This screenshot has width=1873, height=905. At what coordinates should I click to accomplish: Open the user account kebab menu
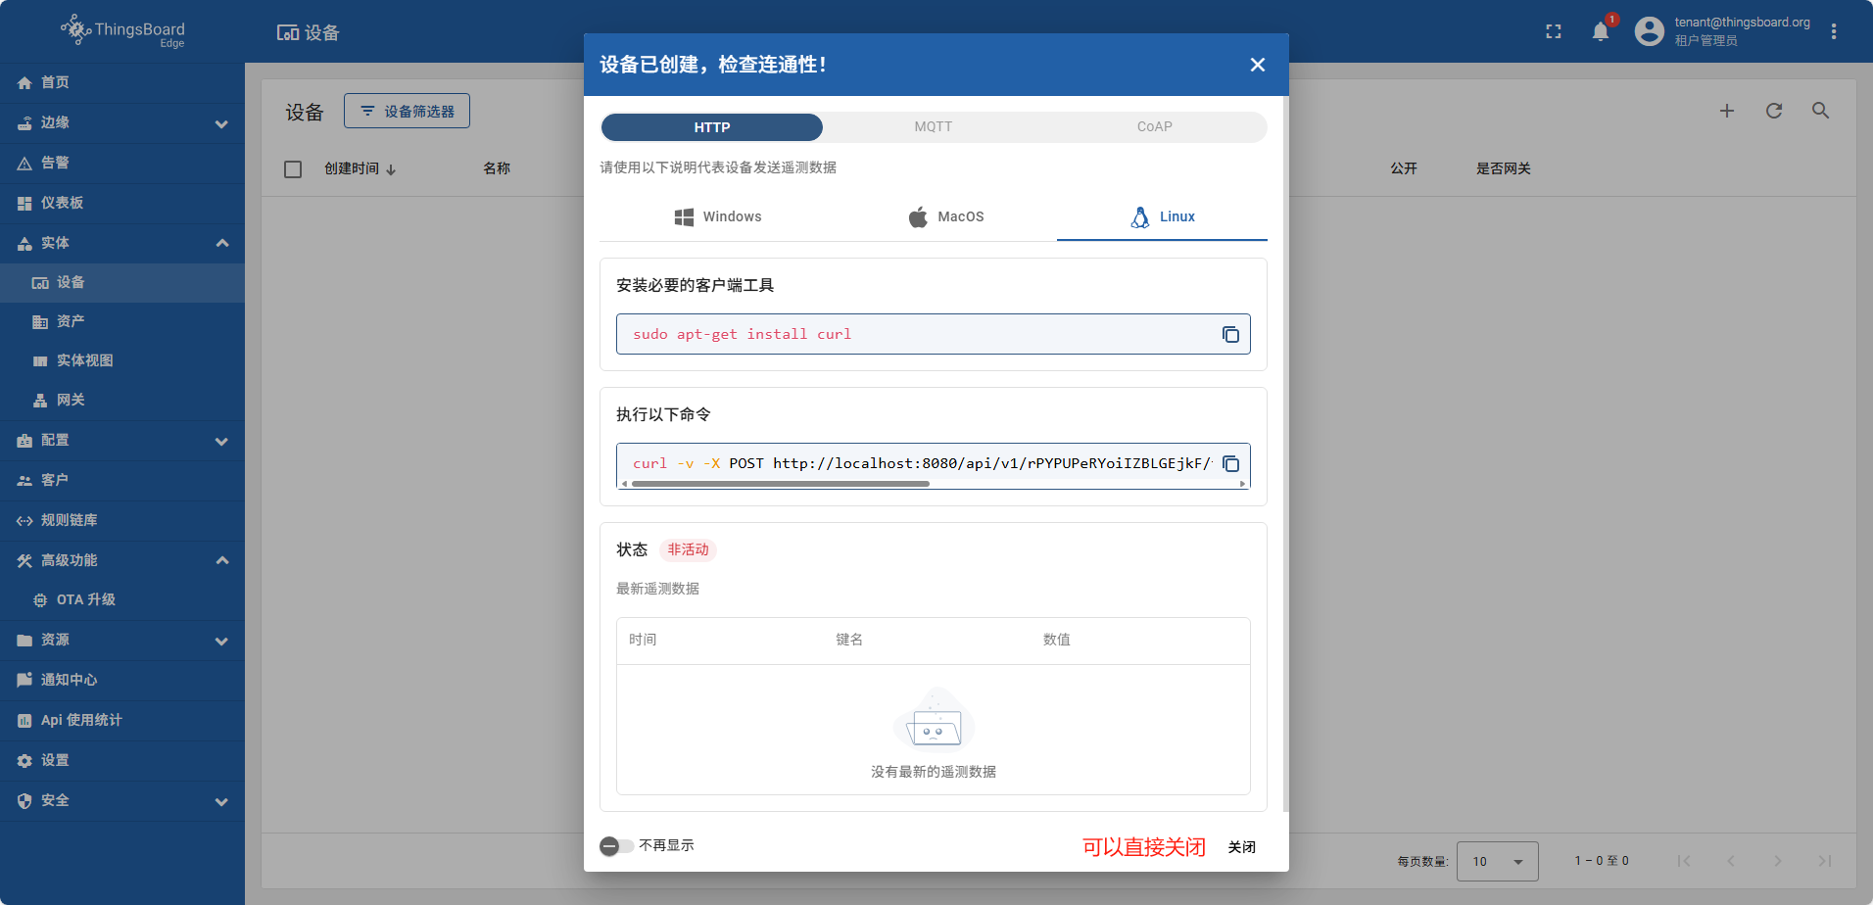pyautogui.click(x=1833, y=32)
